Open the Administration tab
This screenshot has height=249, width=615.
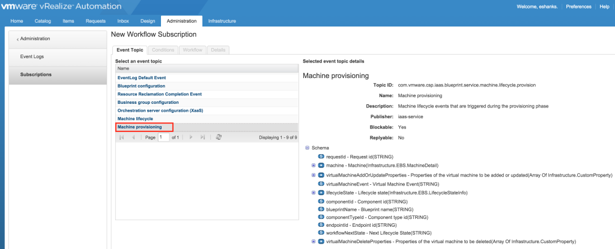[x=181, y=21]
